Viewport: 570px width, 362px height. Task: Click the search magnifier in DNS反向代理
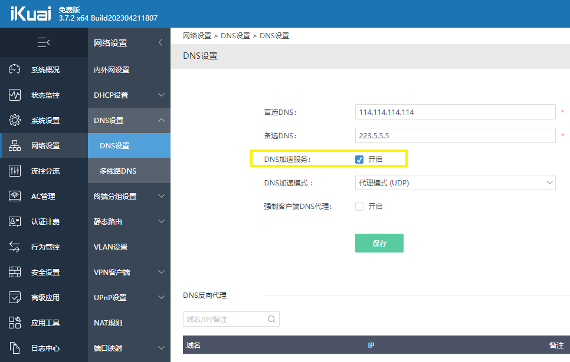click(271, 319)
